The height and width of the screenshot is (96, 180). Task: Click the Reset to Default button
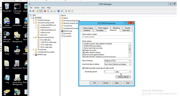point(123,77)
